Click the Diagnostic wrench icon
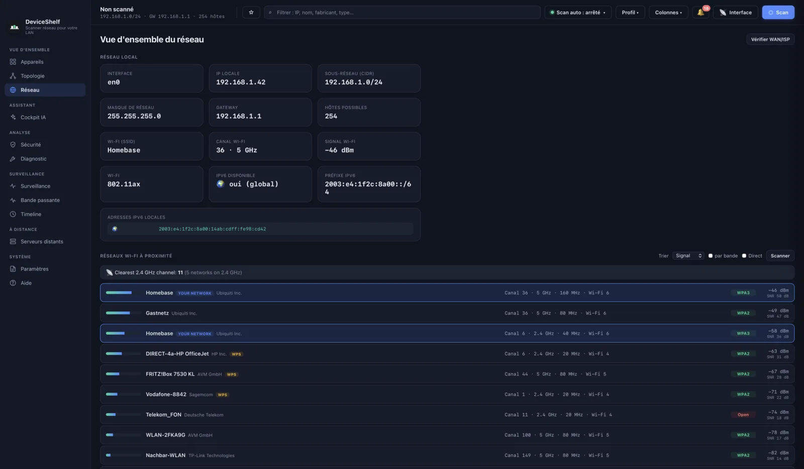804x469 pixels. (13, 159)
